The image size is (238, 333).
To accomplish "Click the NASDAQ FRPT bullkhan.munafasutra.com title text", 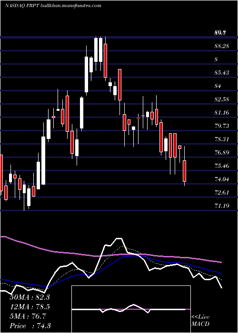I will [53, 6].
